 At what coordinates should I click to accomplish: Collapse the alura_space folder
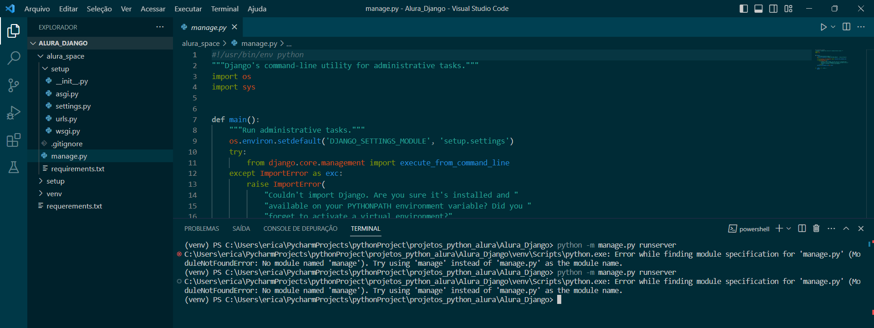pyautogui.click(x=100, y=56)
